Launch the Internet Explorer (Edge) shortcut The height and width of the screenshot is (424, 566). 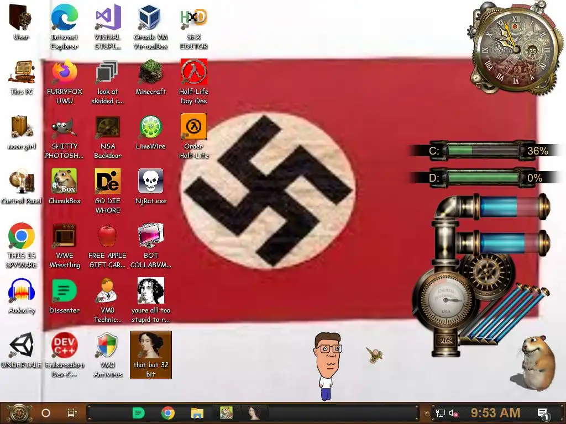click(64, 27)
